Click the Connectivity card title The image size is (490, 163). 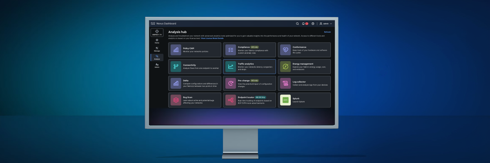tap(189, 65)
